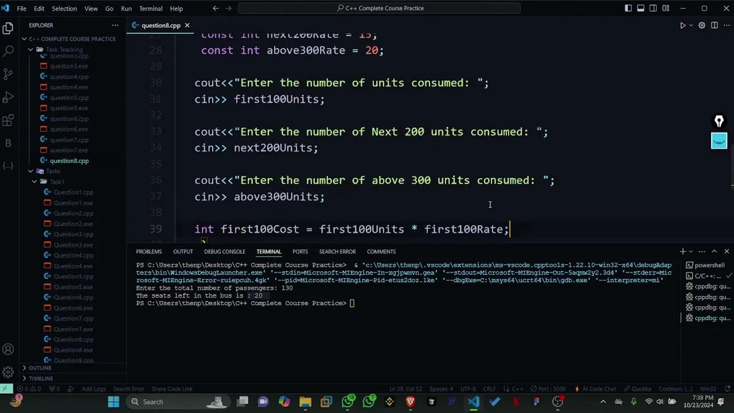Open the Manage gear icon
Image resolution: width=734 pixels, height=413 pixels.
(x=8, y=373)
